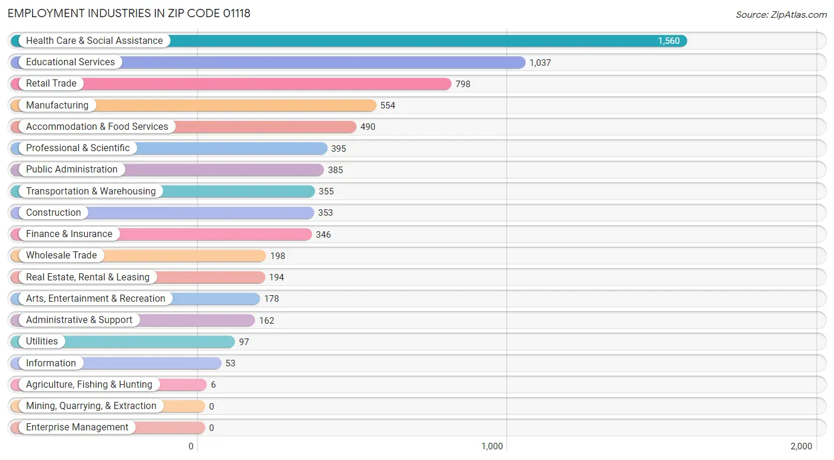Click Accommodation & Food Services label
This screenshot has width=834, height=460.
(x=97, y=127)
